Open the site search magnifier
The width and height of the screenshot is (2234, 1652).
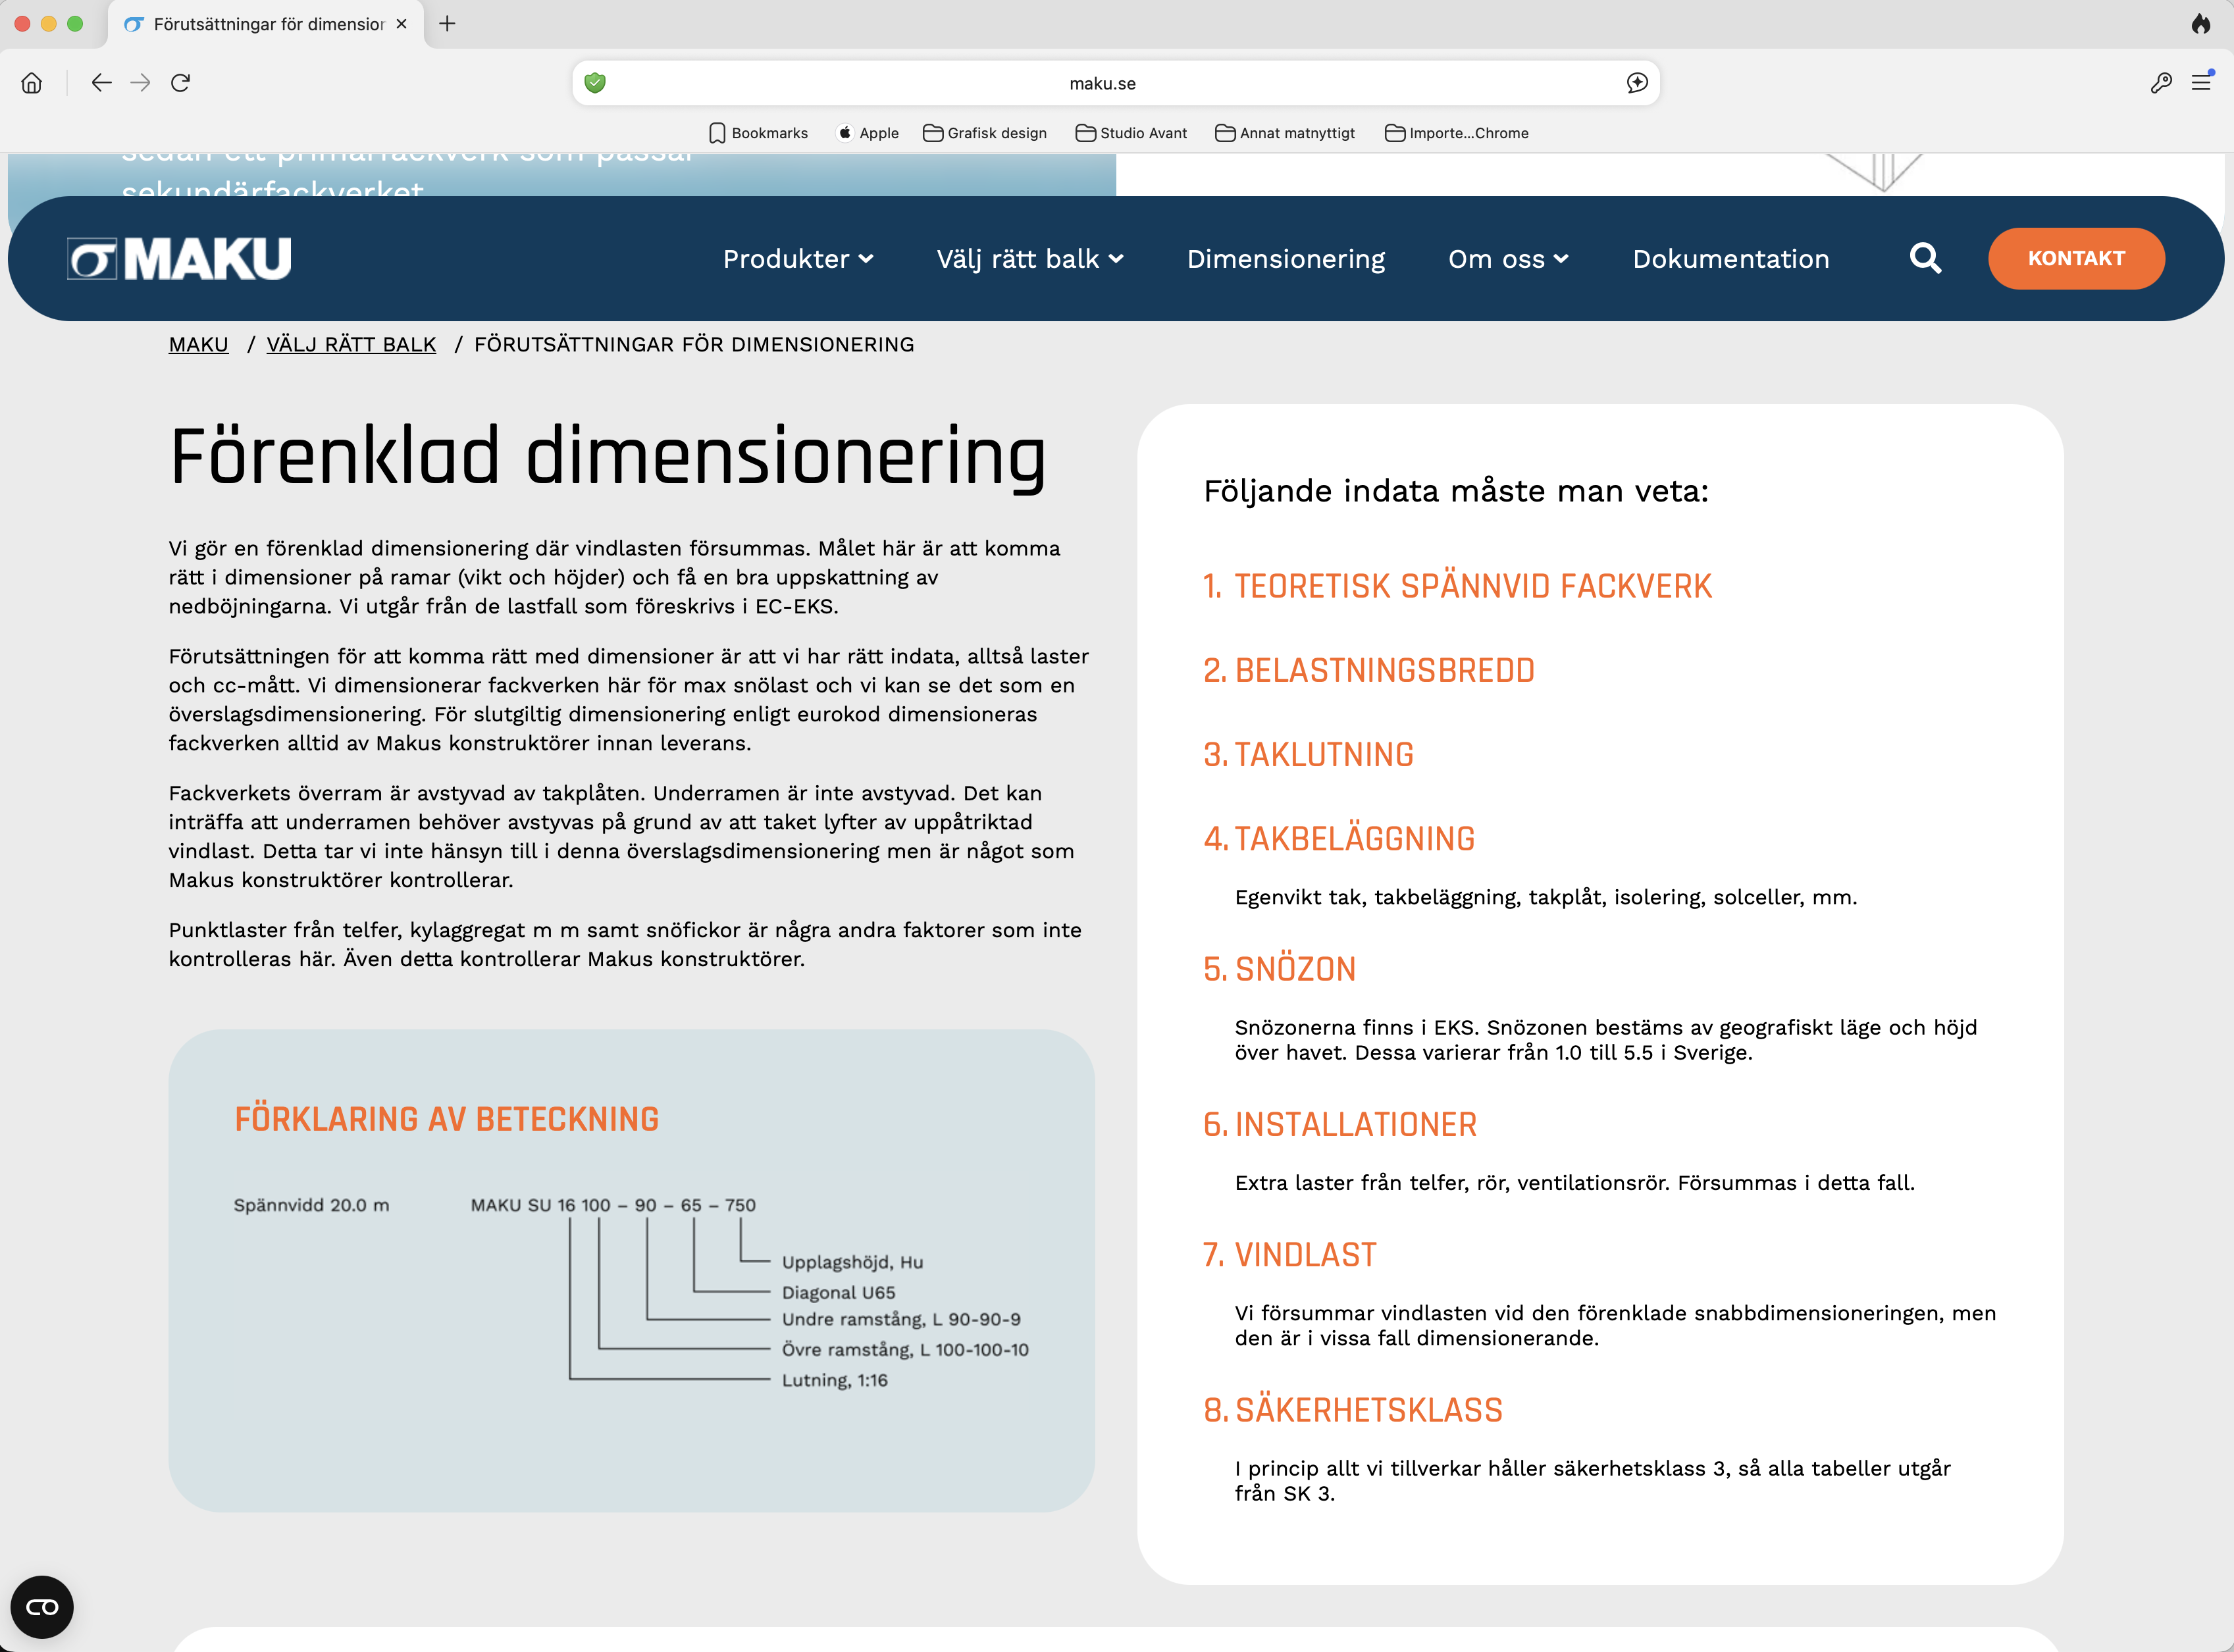point(1925,259)
